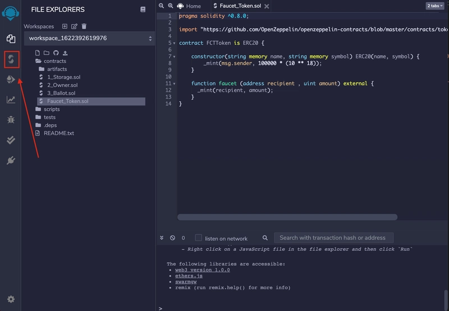Expand the tests folder
This screenshot has height=311, width=449.
[x=45, y=117]
